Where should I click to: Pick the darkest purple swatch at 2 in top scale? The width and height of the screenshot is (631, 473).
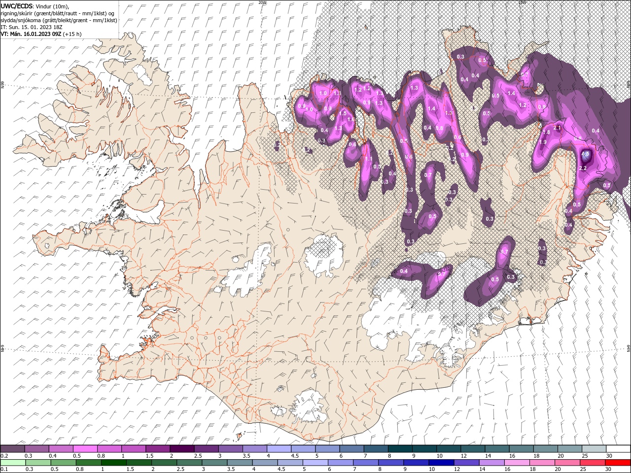pyautogui.click(x=182, y=449)
